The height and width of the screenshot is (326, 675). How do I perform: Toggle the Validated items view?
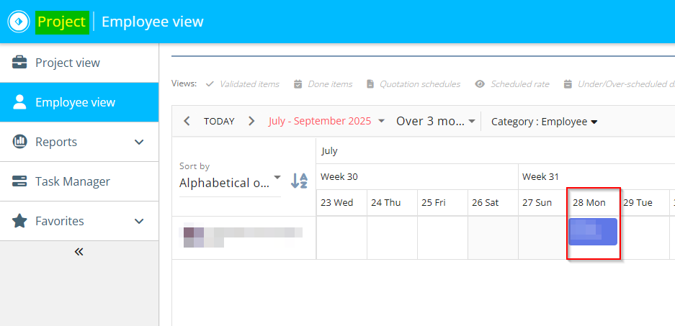pyautogui.click(x=243, y=84)
